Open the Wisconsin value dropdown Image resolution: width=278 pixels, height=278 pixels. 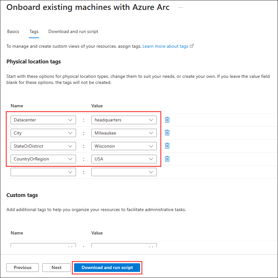click(151, 146)
